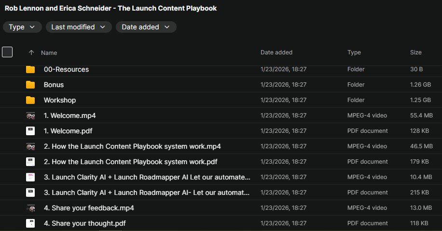This screenshot has width=442, height=231.
Task: Click date added cell of Workshop row
Action: tap(283, 100)
